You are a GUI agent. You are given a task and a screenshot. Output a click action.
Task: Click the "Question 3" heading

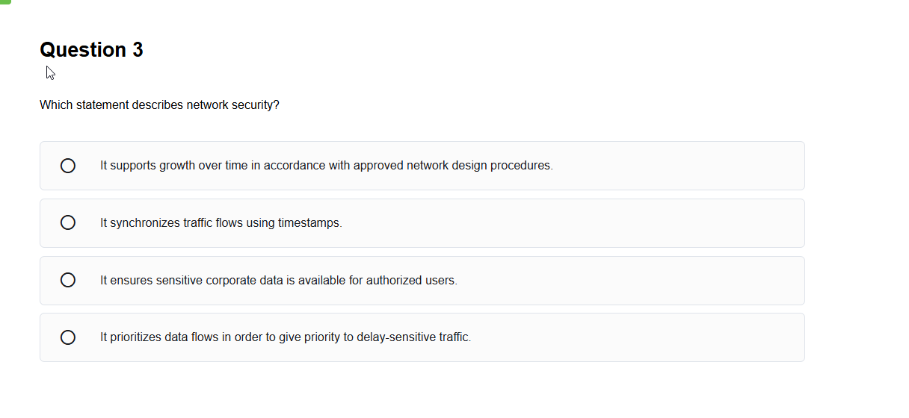91,50
